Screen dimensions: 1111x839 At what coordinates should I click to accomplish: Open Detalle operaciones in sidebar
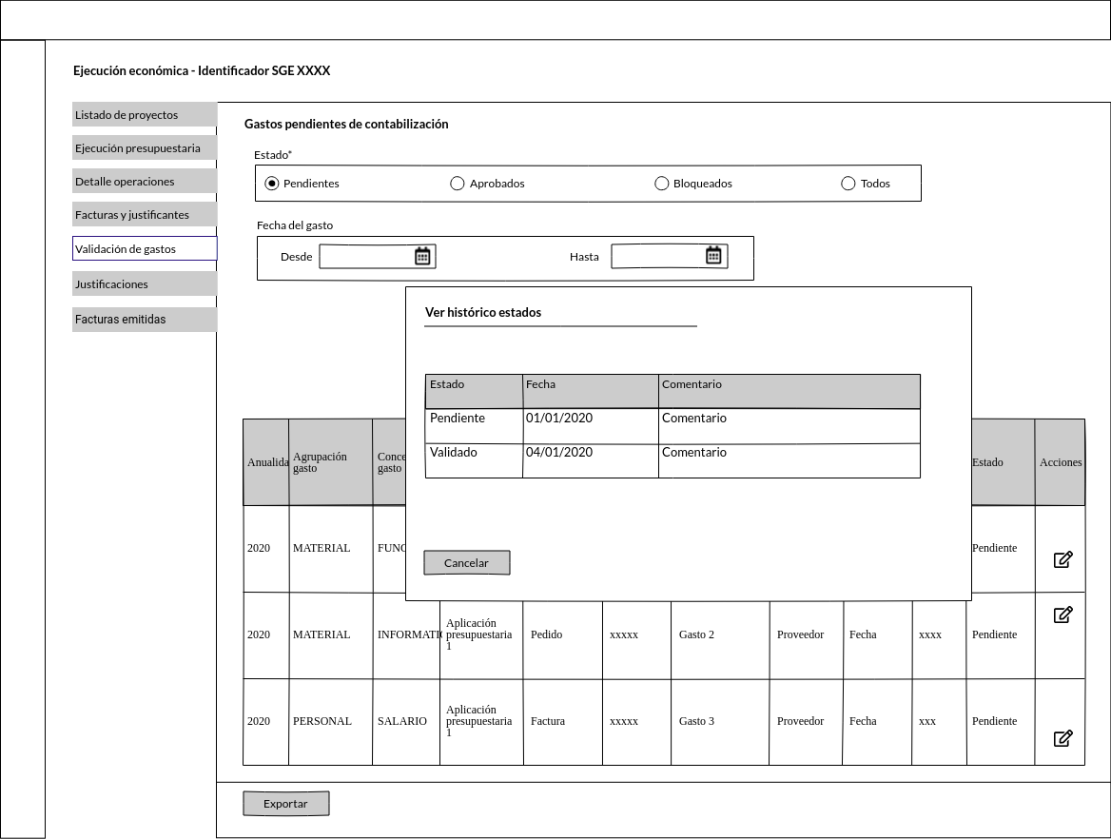[x=145, y=182]
